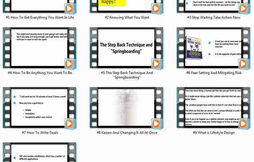Click the play icon on Lifestyle Design video
254x162 pixels.
tap(243, 124)
